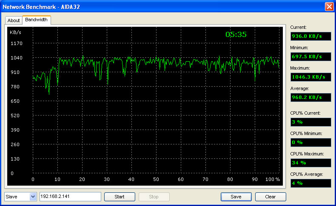Screen dimensions: 336x206
Task: Click the CPU% Maximum: label
Action: click(307, 154)
